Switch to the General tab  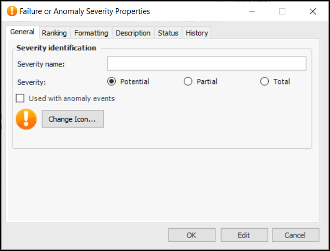click(x=22, y=32)
